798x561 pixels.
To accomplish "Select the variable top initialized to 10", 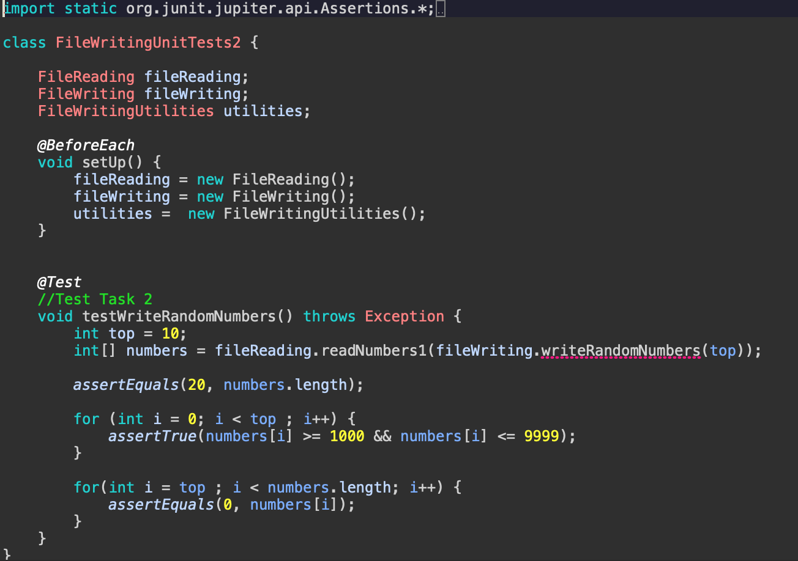I will tap(121, 333).
